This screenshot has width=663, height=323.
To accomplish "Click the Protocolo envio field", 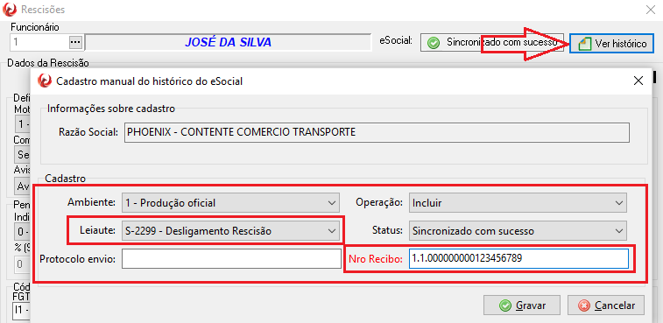I will [231, 258].
